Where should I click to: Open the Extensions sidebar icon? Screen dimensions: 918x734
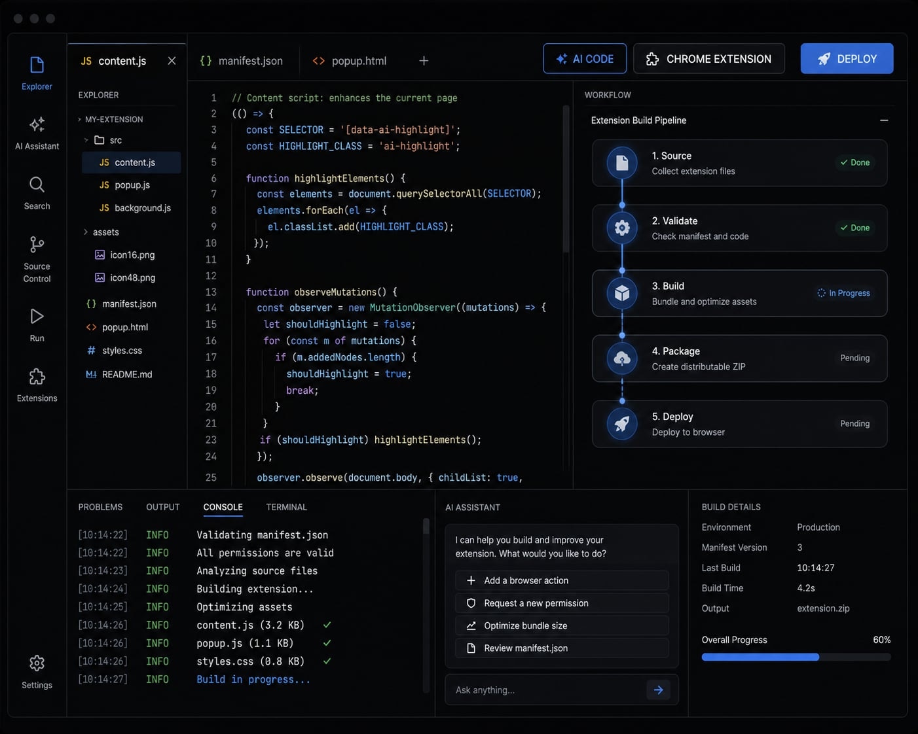37,377
